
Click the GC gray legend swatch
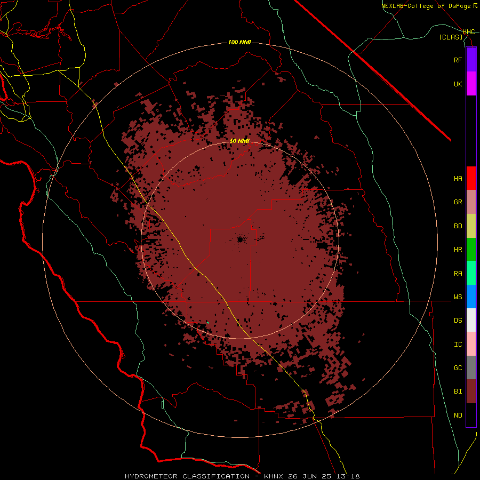coord(471,367)
